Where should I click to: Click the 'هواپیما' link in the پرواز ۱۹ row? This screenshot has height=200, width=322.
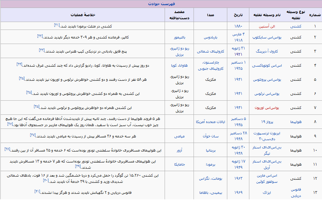click(x=296, y=122)
